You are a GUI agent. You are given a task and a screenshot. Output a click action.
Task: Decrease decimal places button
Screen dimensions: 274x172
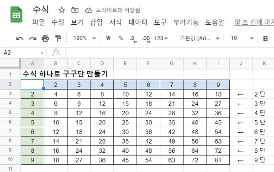pyautogui.click(x=133, y=39)
